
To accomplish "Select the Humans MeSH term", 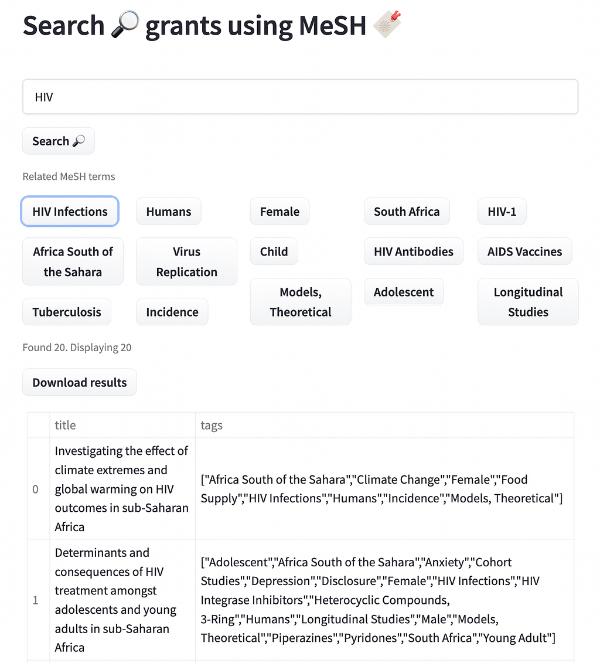I will pyautogui.click(x=169, y=212).
